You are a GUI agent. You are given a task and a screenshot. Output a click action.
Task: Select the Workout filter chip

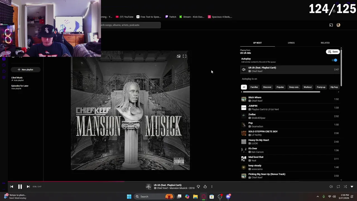[x=308, y=87]
